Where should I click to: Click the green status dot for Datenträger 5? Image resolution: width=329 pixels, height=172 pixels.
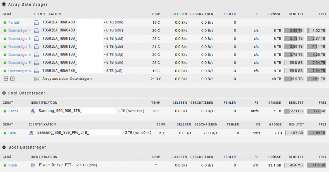[x=5, y=63]
